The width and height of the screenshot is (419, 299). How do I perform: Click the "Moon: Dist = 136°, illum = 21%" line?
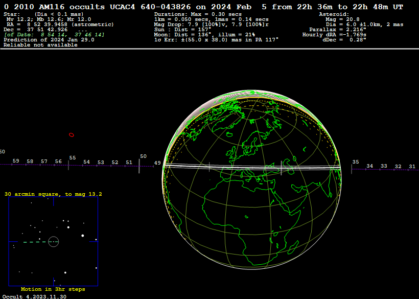tap(204, 35)
